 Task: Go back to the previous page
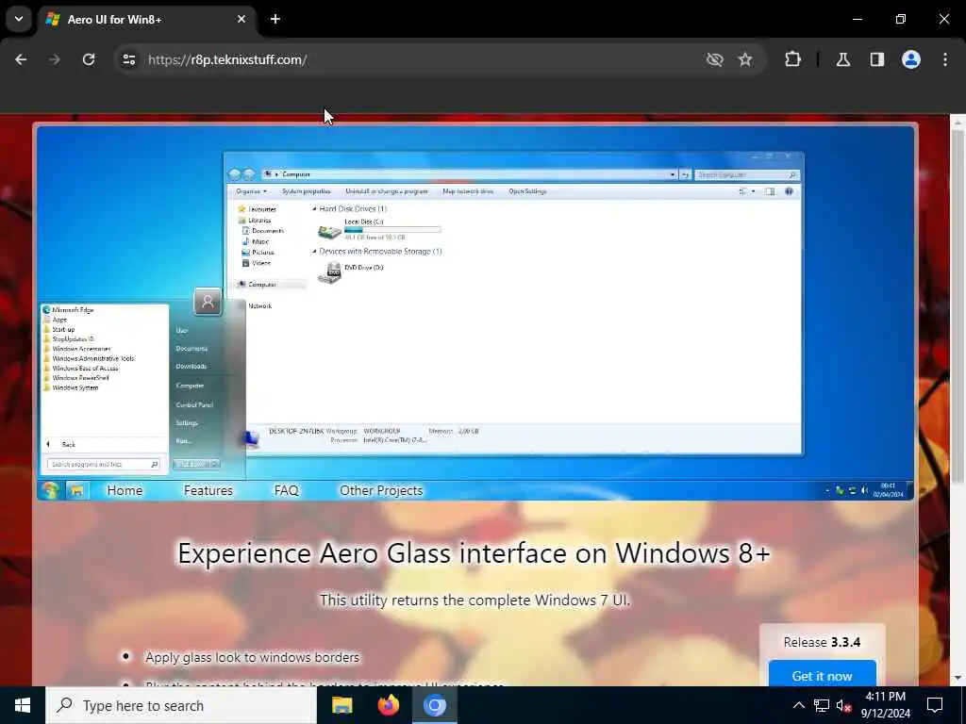pos(21,59)
